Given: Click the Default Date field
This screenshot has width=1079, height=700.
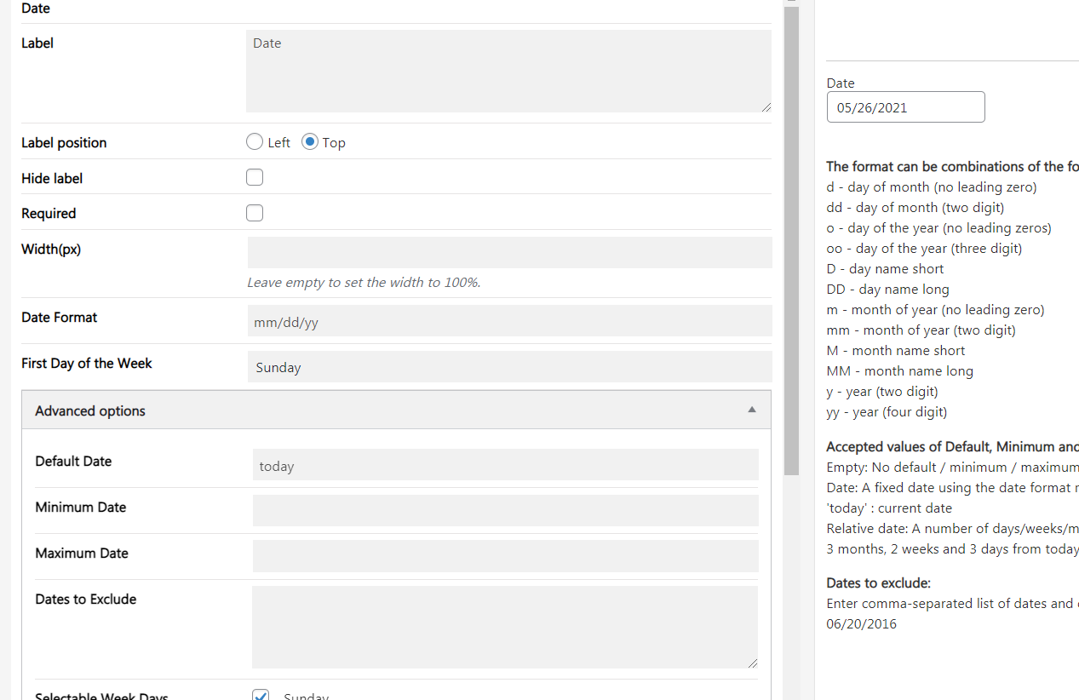Looking at the screenshot, I should (x=506, y=465).
